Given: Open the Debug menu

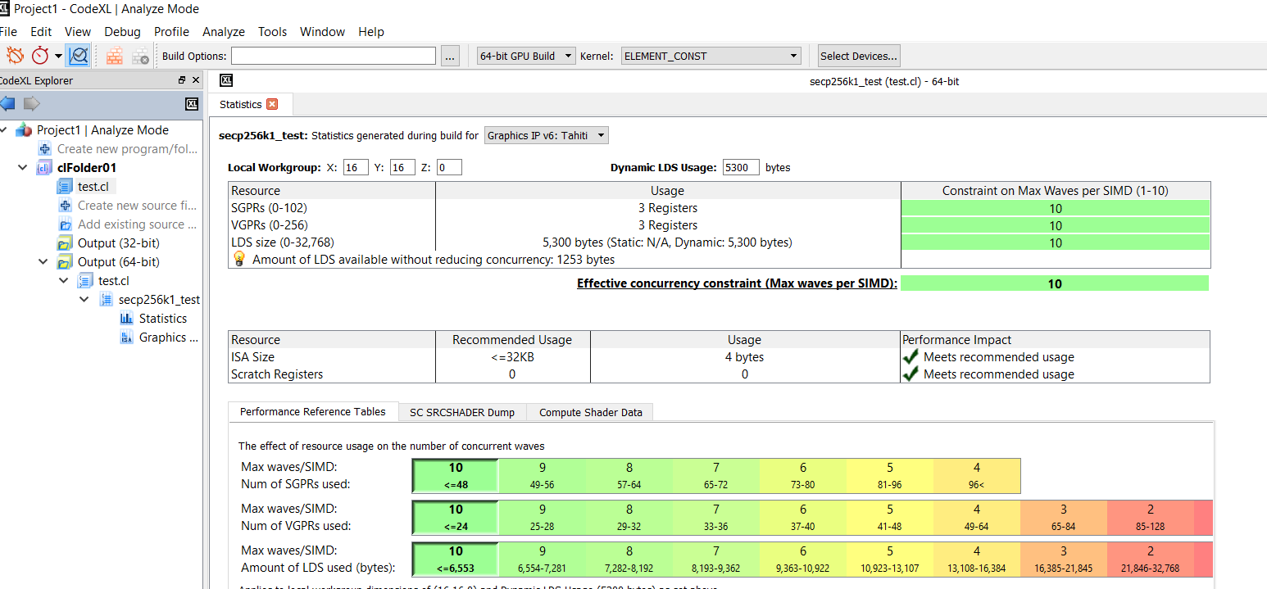Looking at the screenshot, I should [x=122, y=32].
